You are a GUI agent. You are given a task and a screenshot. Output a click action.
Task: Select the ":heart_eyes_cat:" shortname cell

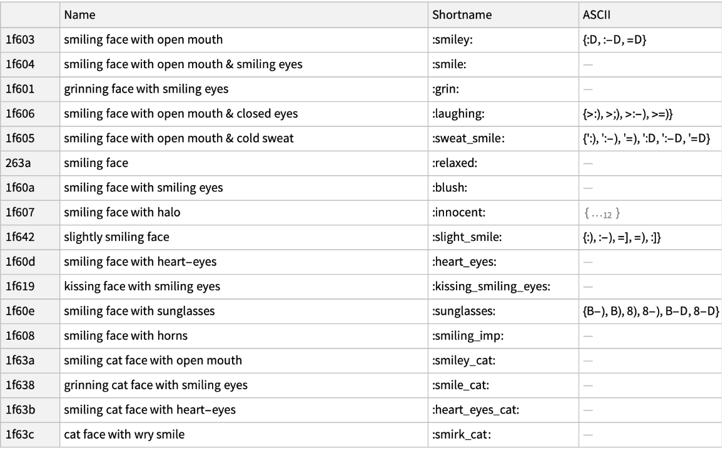[476, 410]
